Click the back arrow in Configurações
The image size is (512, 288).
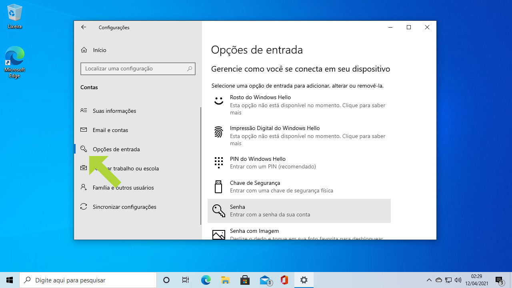pos(84,27)
